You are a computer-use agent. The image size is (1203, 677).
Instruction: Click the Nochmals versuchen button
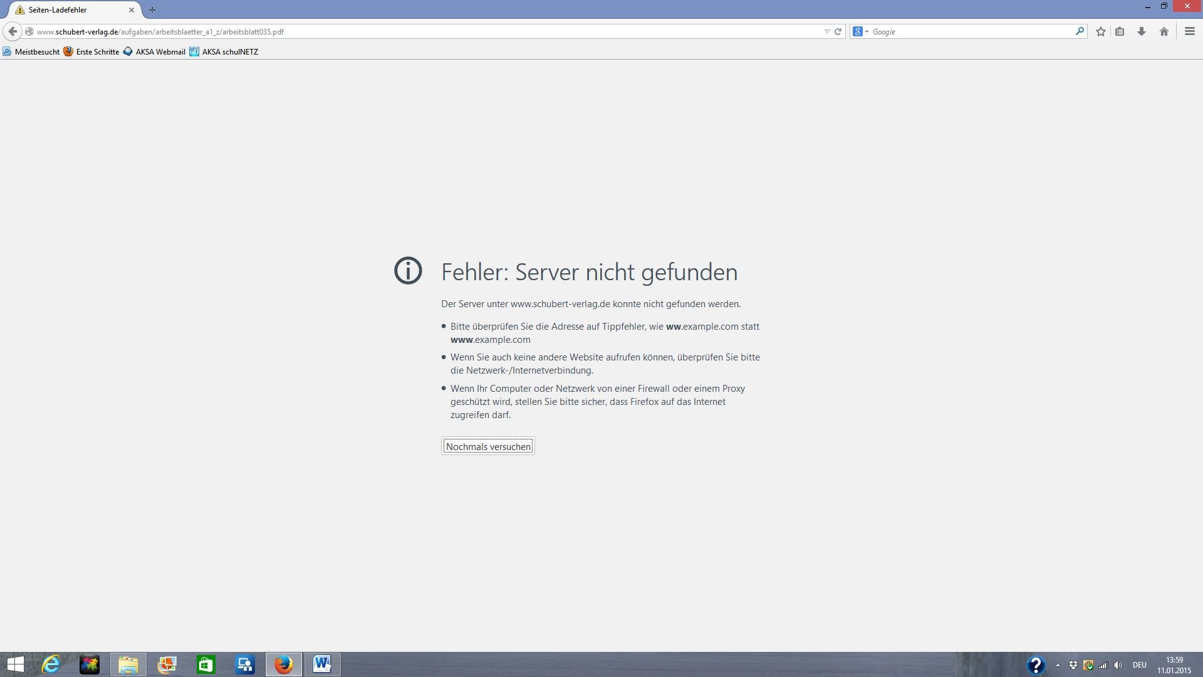[x=487, y=446]
